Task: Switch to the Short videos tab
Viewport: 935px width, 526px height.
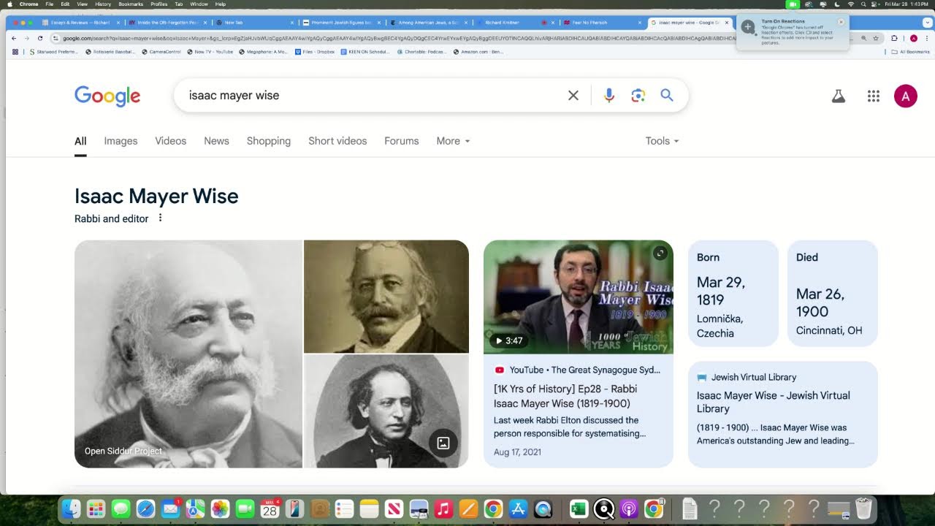Action: point(337,141)
